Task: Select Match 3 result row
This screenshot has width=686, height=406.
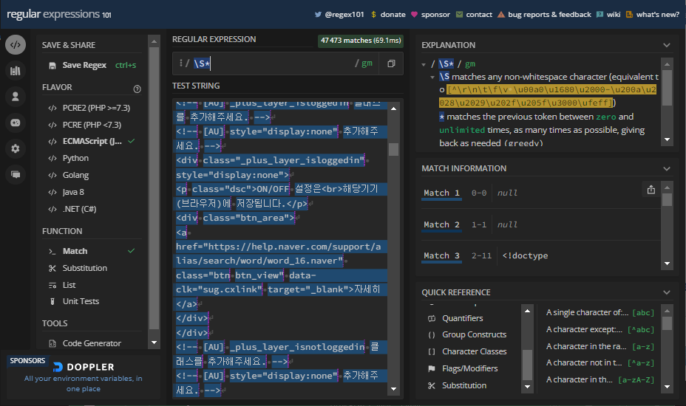Action: click(x=540, y=256)
